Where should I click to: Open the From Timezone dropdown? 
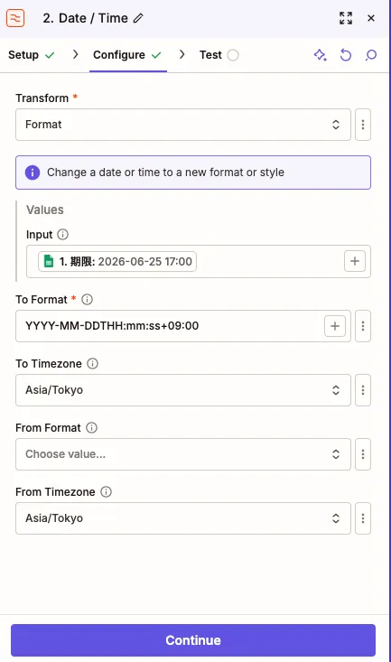[x=183, y=518]
